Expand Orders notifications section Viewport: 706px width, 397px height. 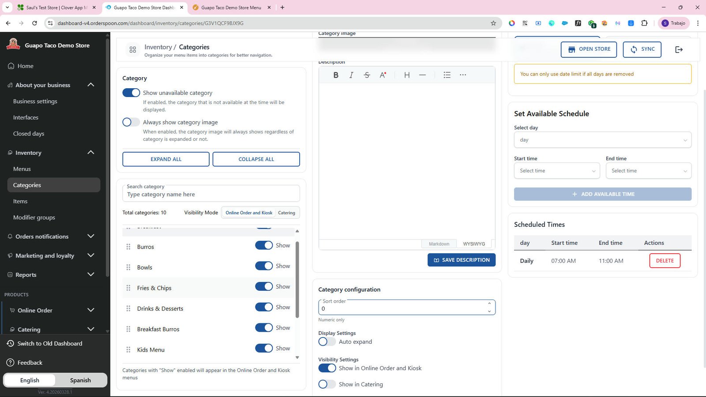(x=91, y=236)
